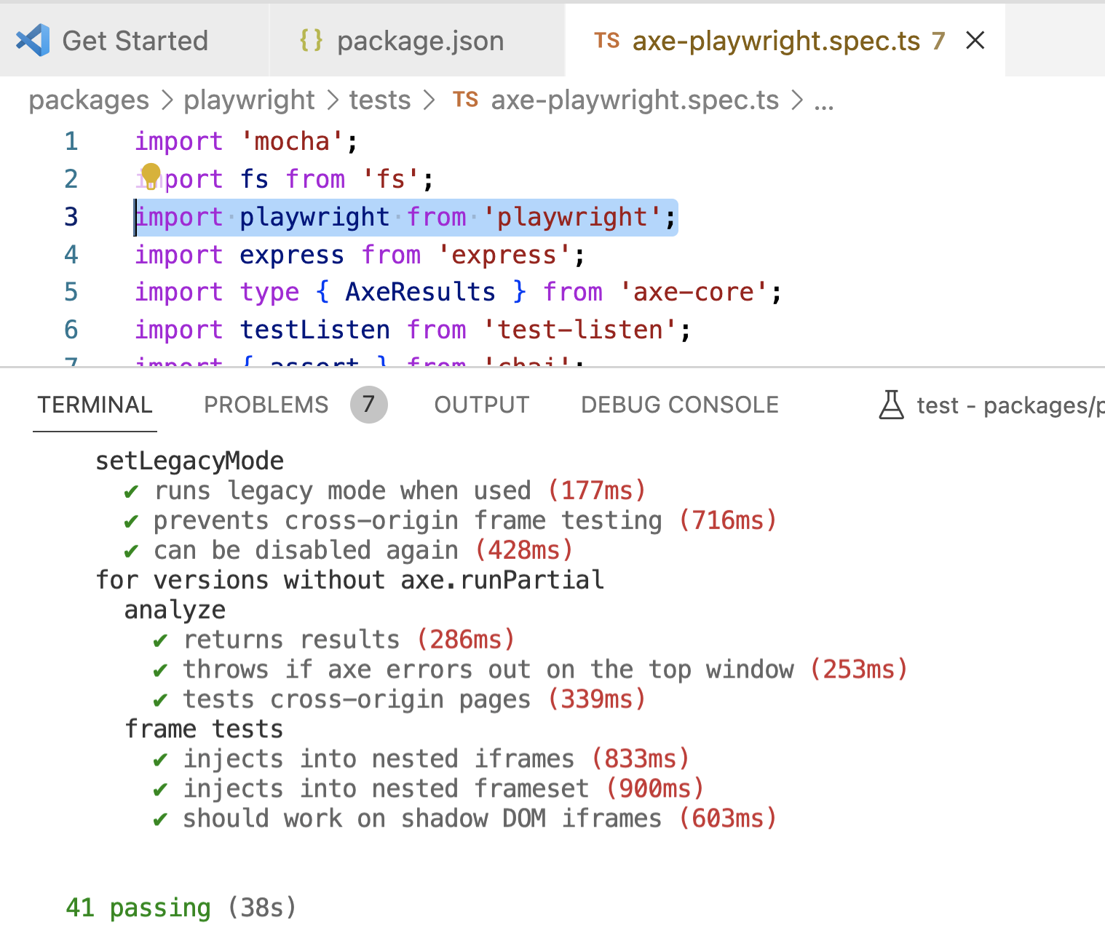Expand breadcrumb chevron after packages
This screenshot has width=1105, height=949.
(x=167, y=100)
